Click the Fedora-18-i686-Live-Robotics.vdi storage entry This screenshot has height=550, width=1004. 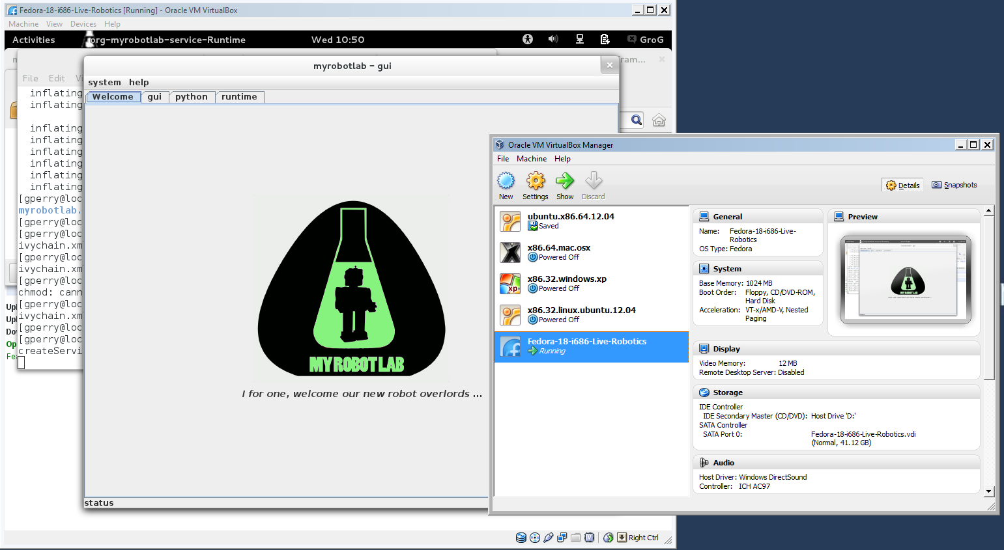coord(863,434)
